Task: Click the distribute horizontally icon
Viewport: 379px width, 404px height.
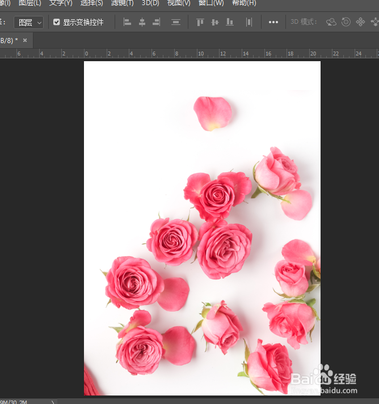Action: 249,22
